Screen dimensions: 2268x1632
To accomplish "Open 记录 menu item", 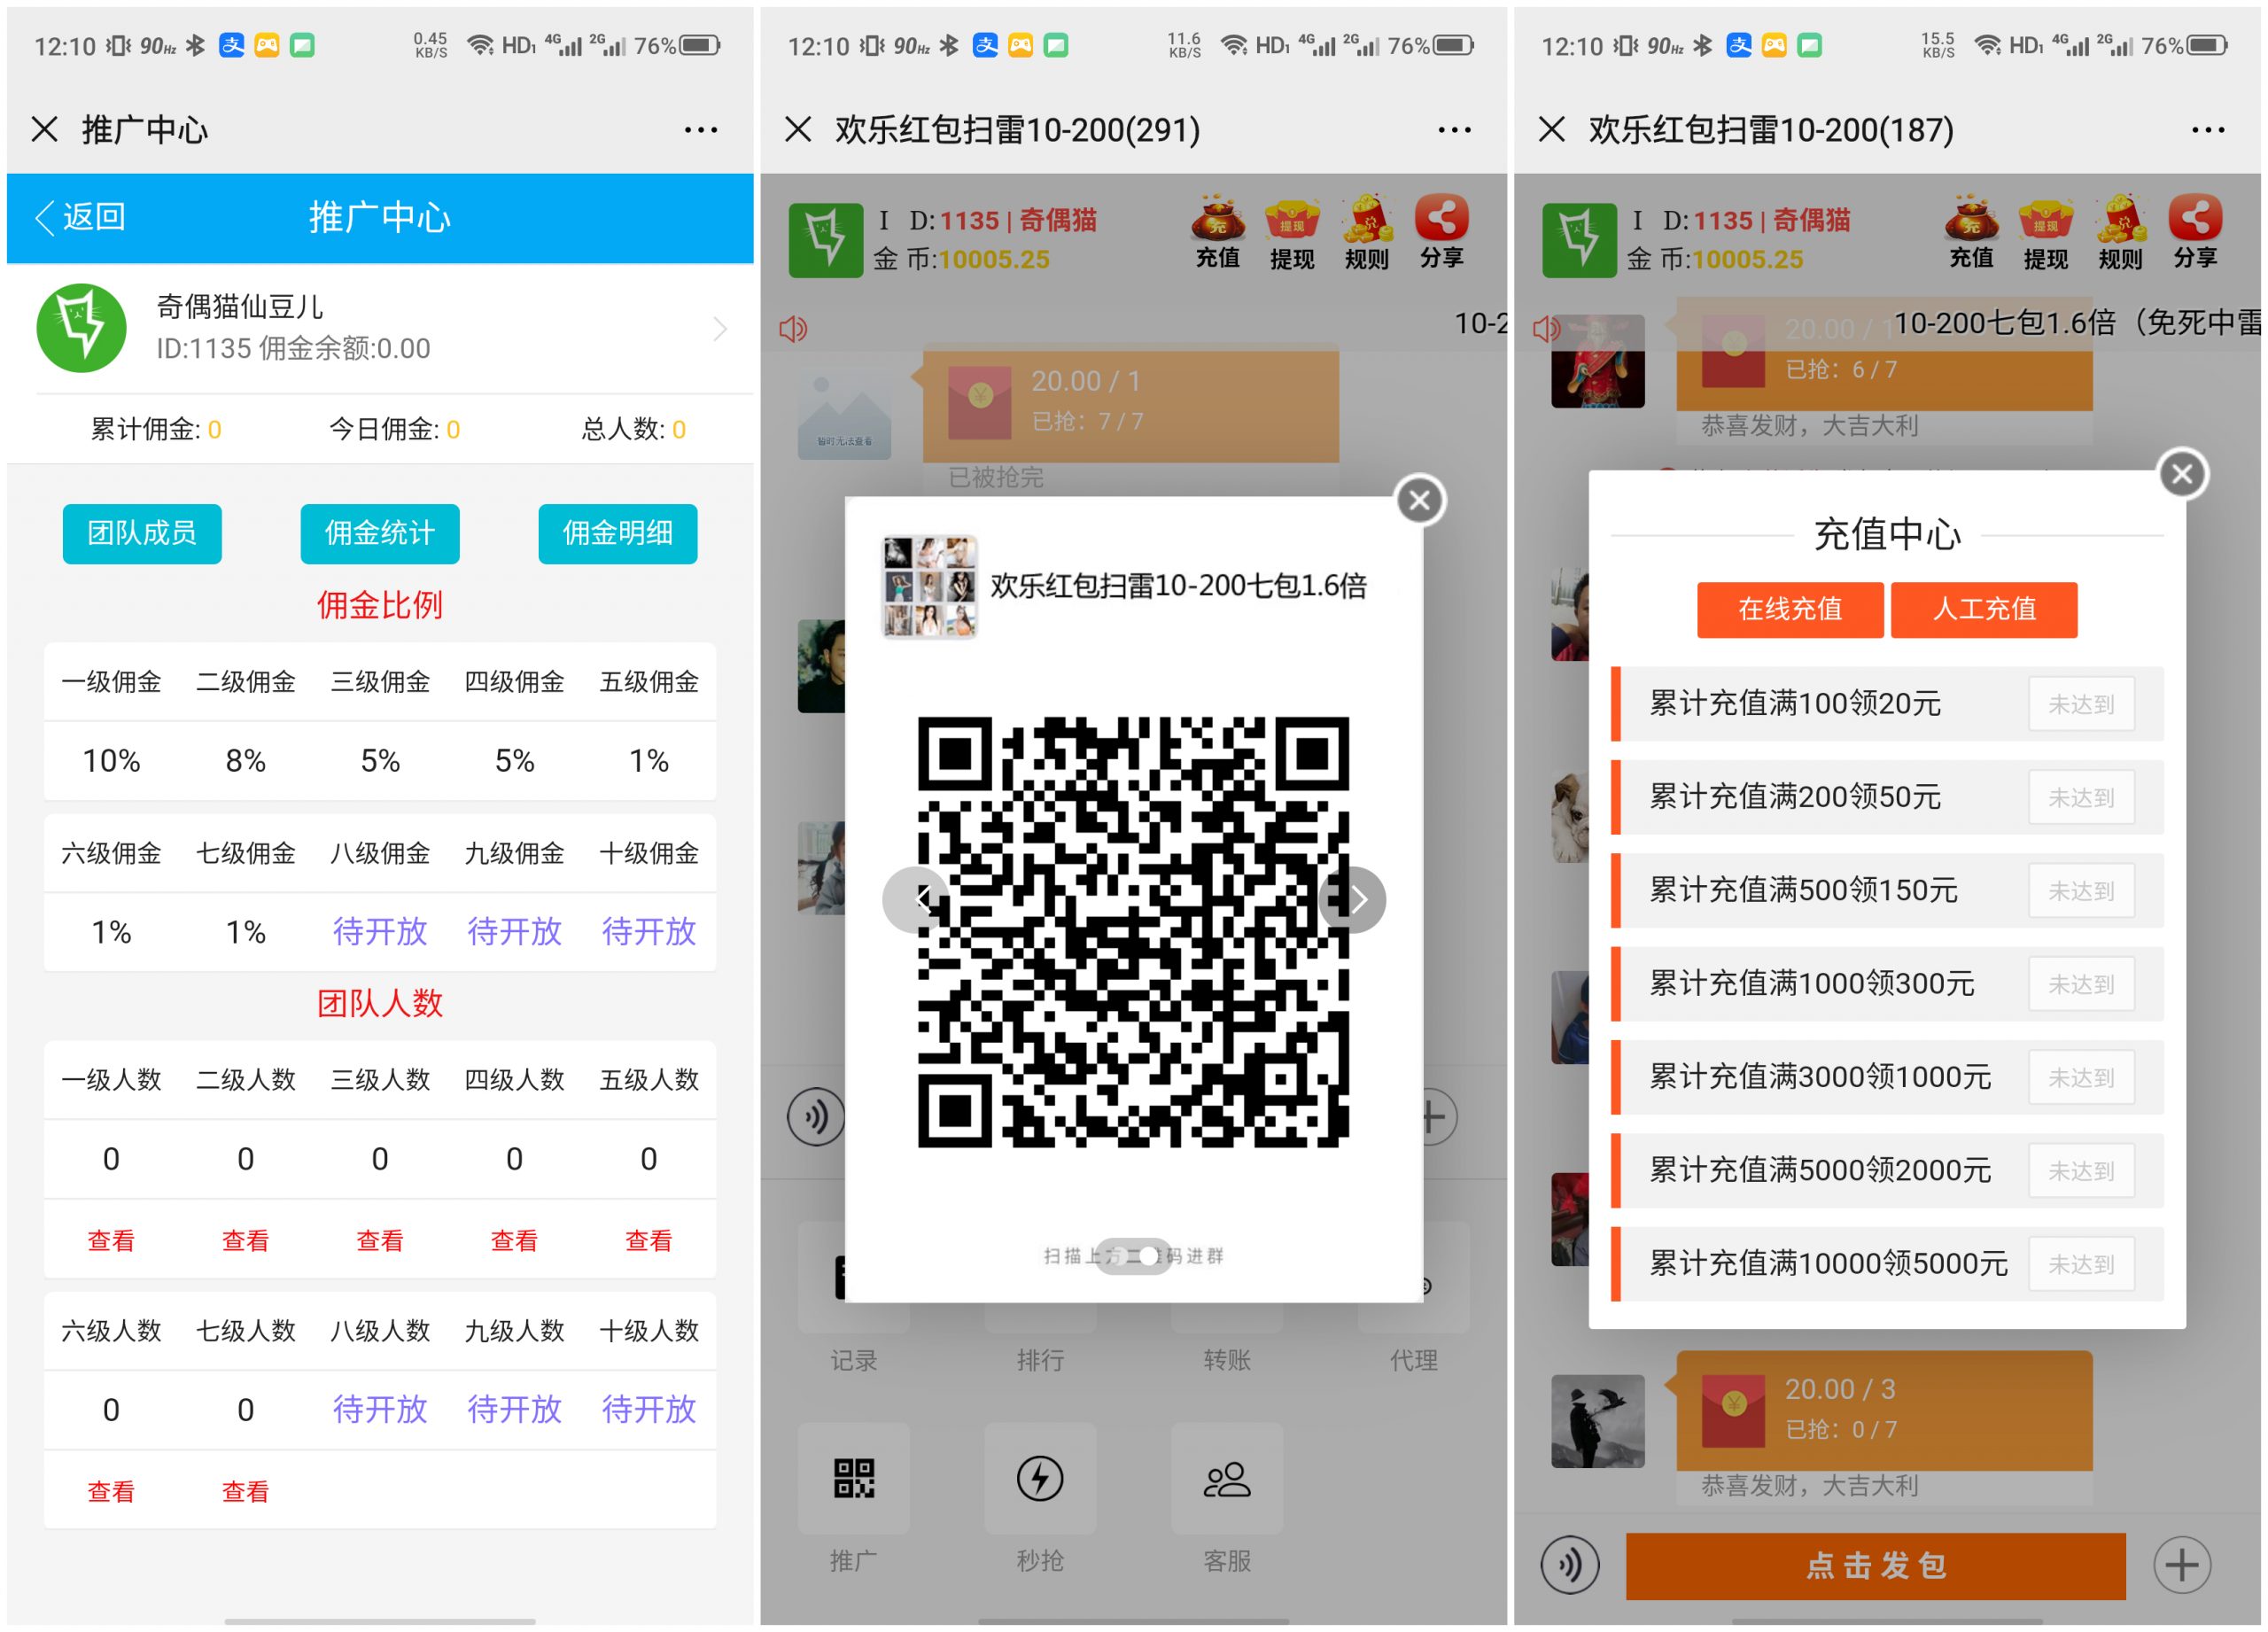I will (854, 1360).
